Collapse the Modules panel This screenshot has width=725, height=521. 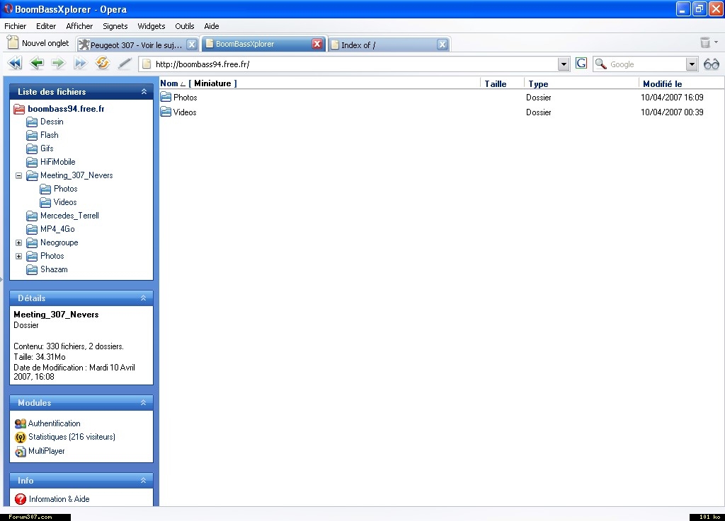pos(143,403)
